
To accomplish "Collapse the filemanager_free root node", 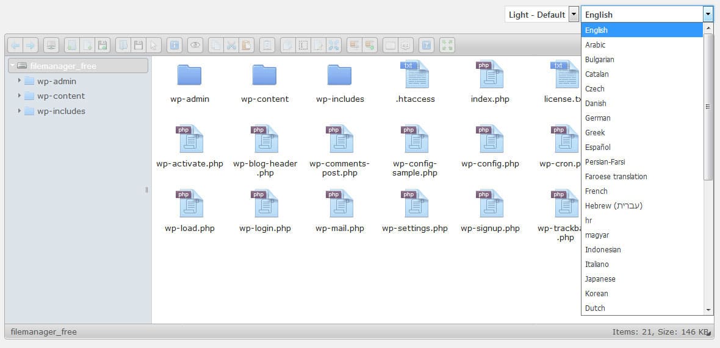I will [x=13, y=65].
